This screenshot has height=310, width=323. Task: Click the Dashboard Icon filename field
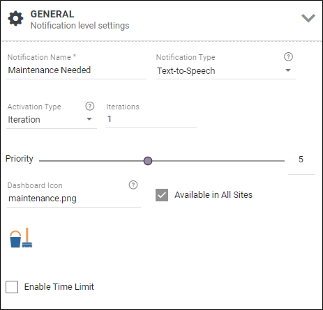(74, 199)
